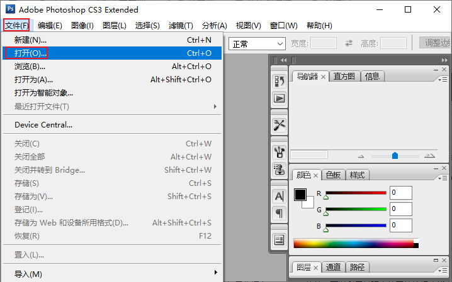Viewport: 452px width, 282px height.
Task: Open the 窗口(W) menu
Action: [x=284, y=26]
